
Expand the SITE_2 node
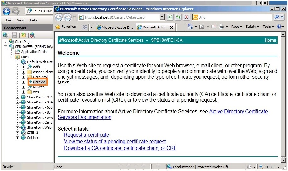17,133
